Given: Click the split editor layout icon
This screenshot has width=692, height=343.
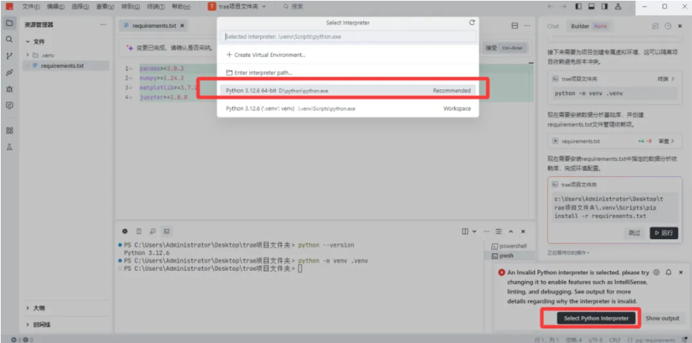Looking at the screenshot, I should (x=515, y=26).
